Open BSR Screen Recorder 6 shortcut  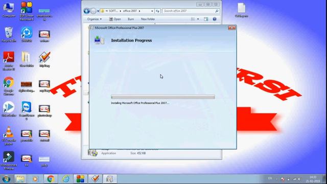[x=27, y=11]
